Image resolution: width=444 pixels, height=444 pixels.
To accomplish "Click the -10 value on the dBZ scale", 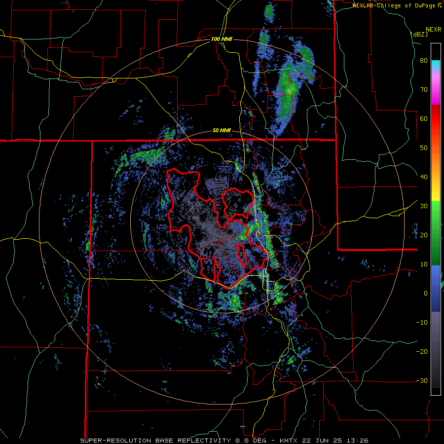I will [422, 323].
